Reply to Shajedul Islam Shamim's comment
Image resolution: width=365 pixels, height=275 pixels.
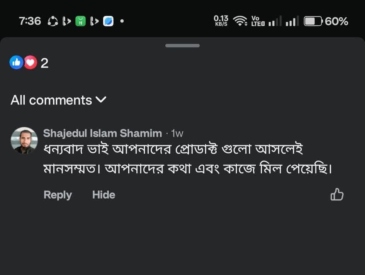click(58, 195)
